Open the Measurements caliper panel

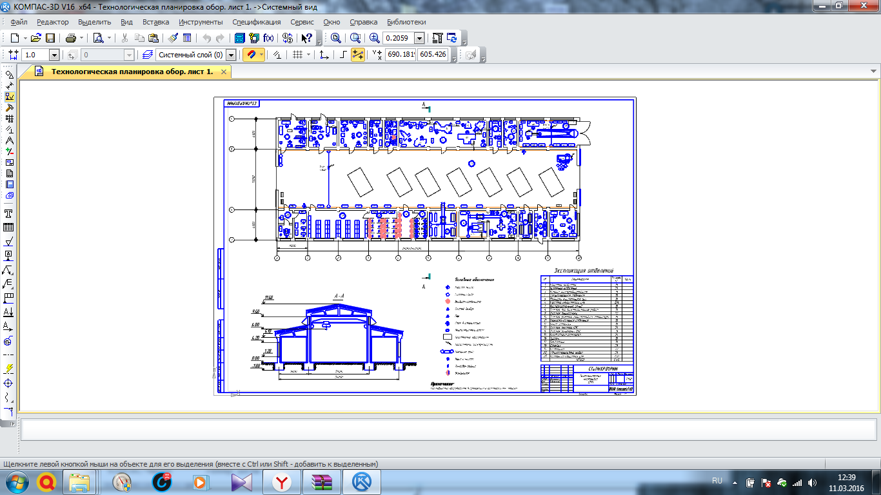(10, 140)
